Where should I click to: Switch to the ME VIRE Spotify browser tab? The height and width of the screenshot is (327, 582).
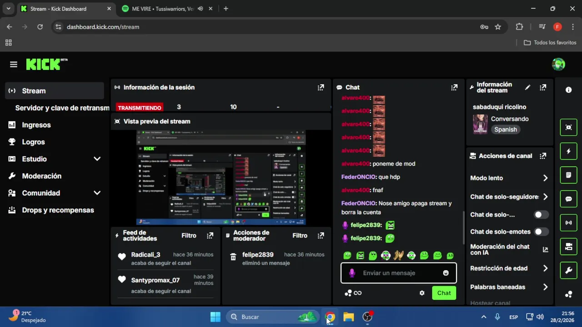[x=167, y=9]
